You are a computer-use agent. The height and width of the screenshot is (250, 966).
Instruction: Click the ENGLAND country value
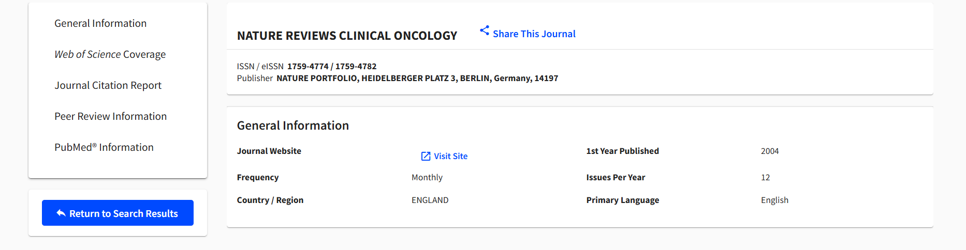pos(430,200)
